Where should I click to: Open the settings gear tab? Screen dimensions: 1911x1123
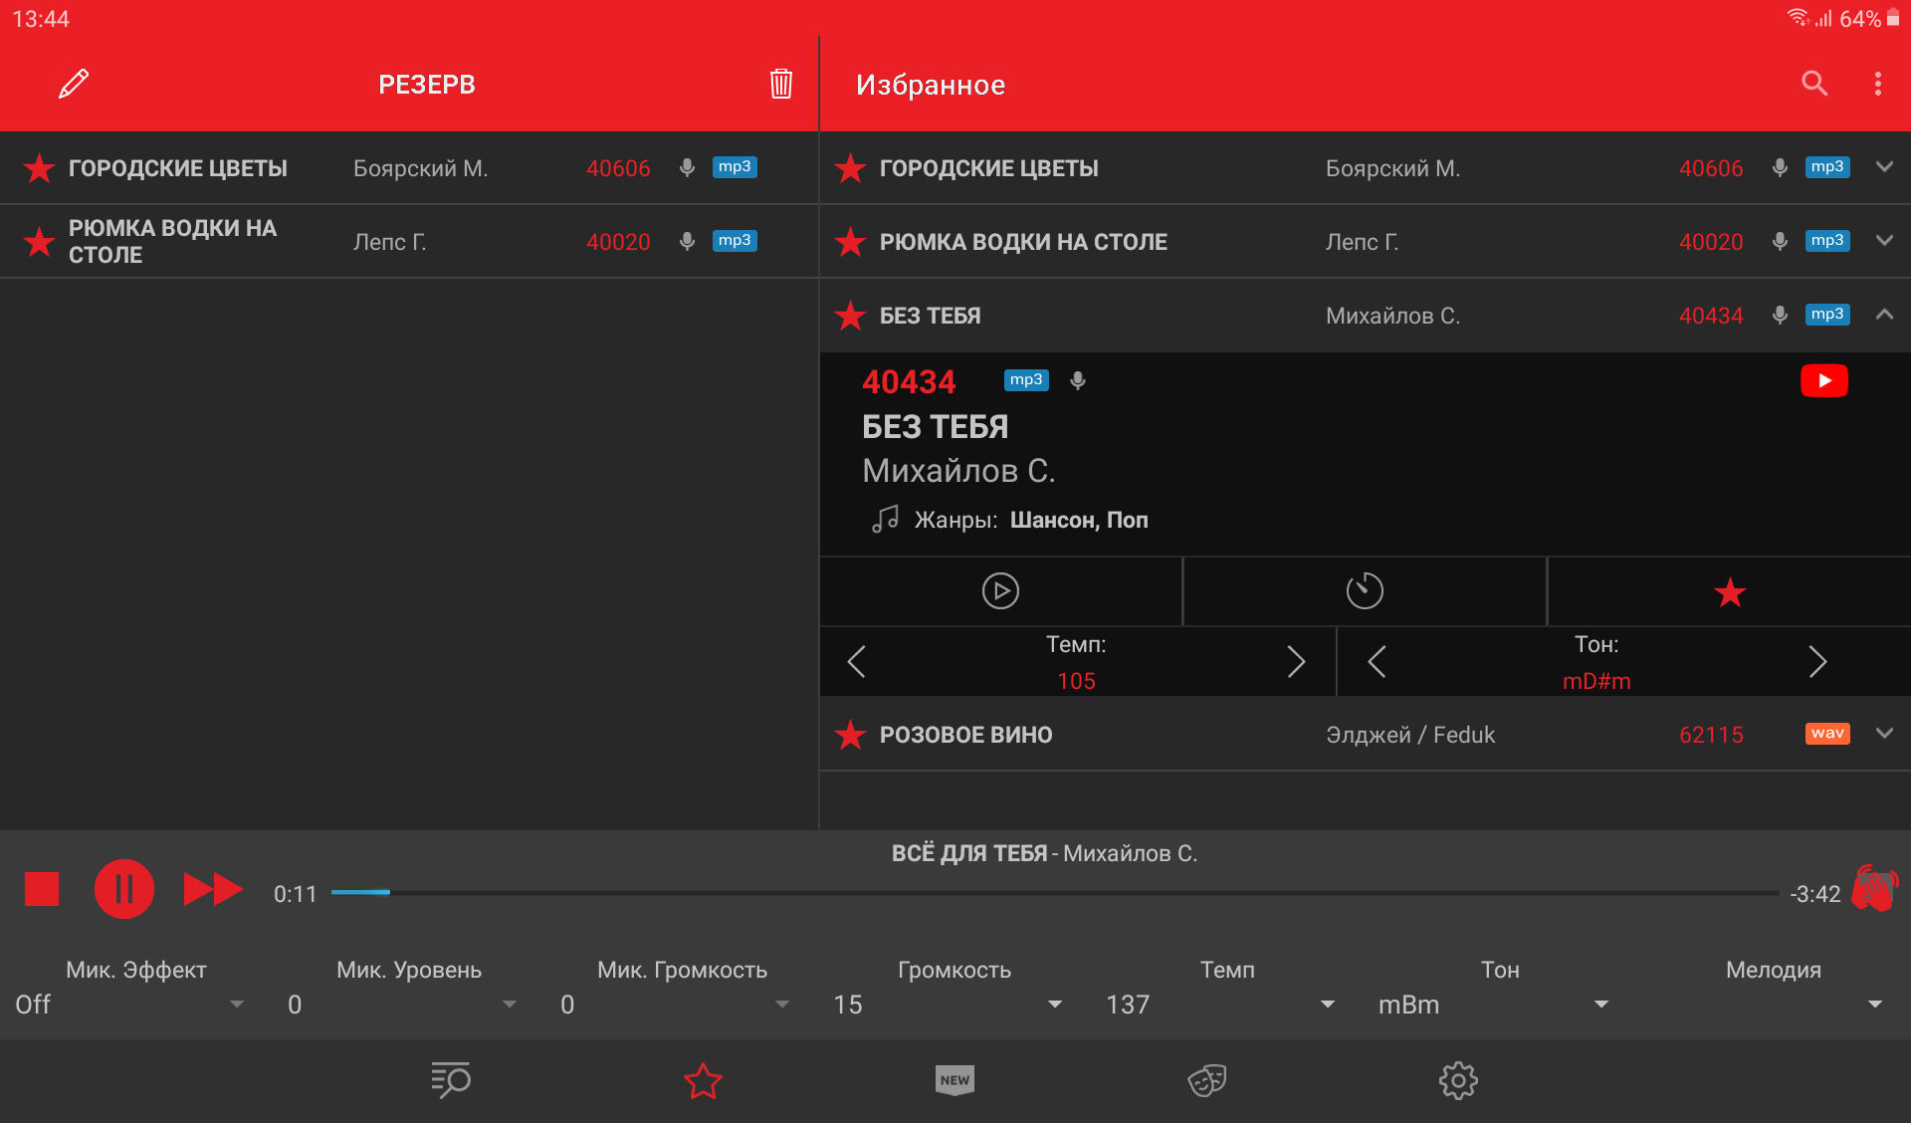tap(1458, 1080)
